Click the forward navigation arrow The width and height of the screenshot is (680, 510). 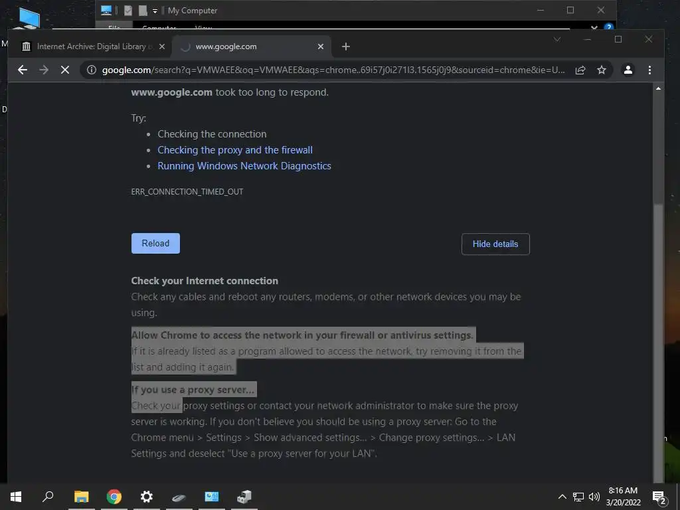pyautogui.click(x=44, y=70)
